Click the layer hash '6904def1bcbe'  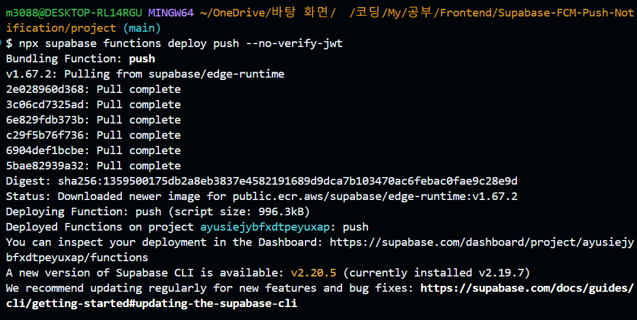pos(44,150)
